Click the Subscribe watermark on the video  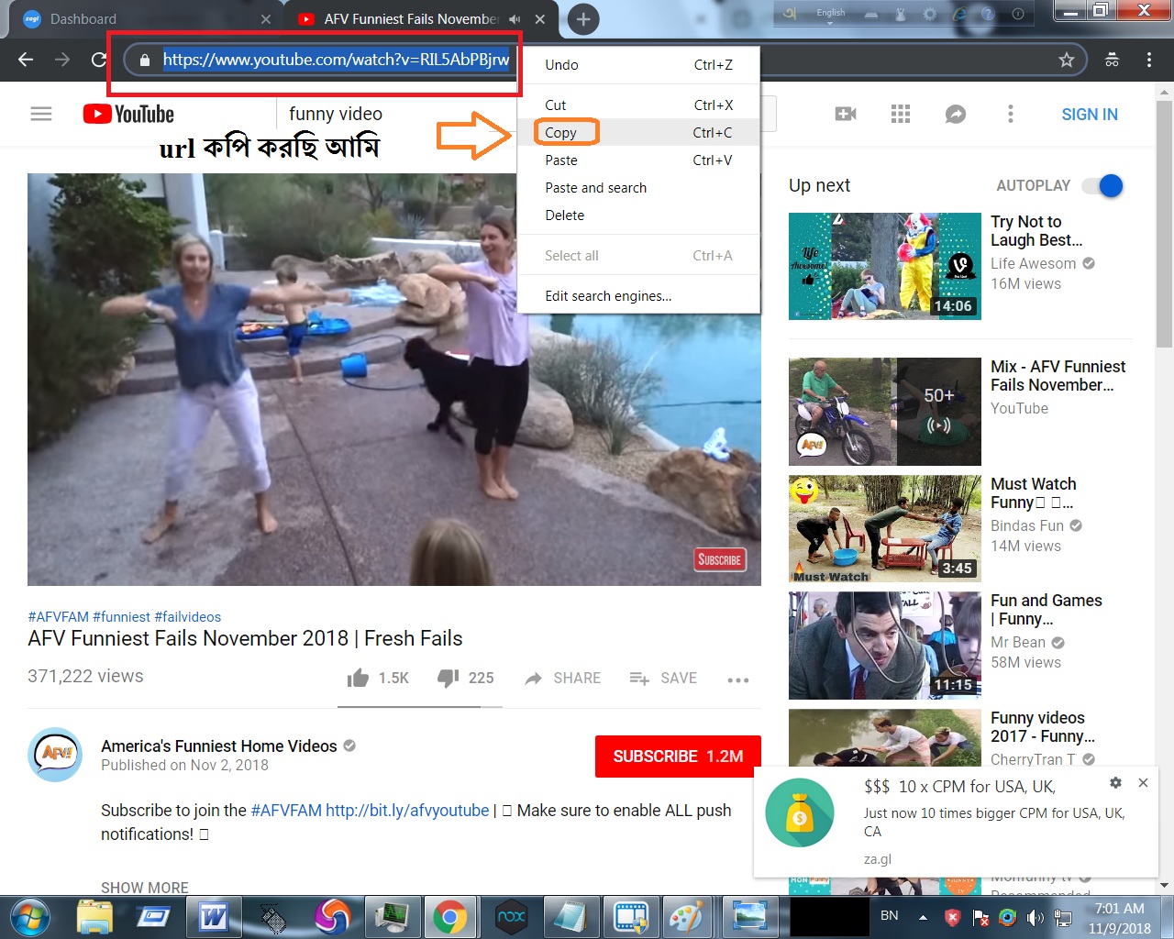tap(720, 559)
